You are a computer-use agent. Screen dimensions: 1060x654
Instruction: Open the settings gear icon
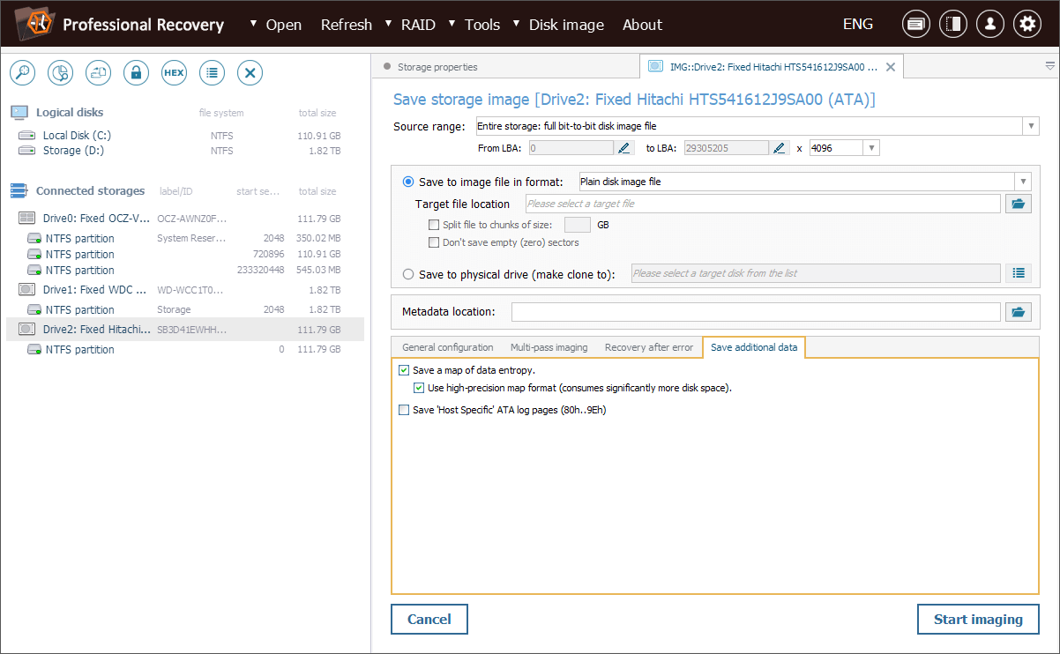(x=1027, y=25)
